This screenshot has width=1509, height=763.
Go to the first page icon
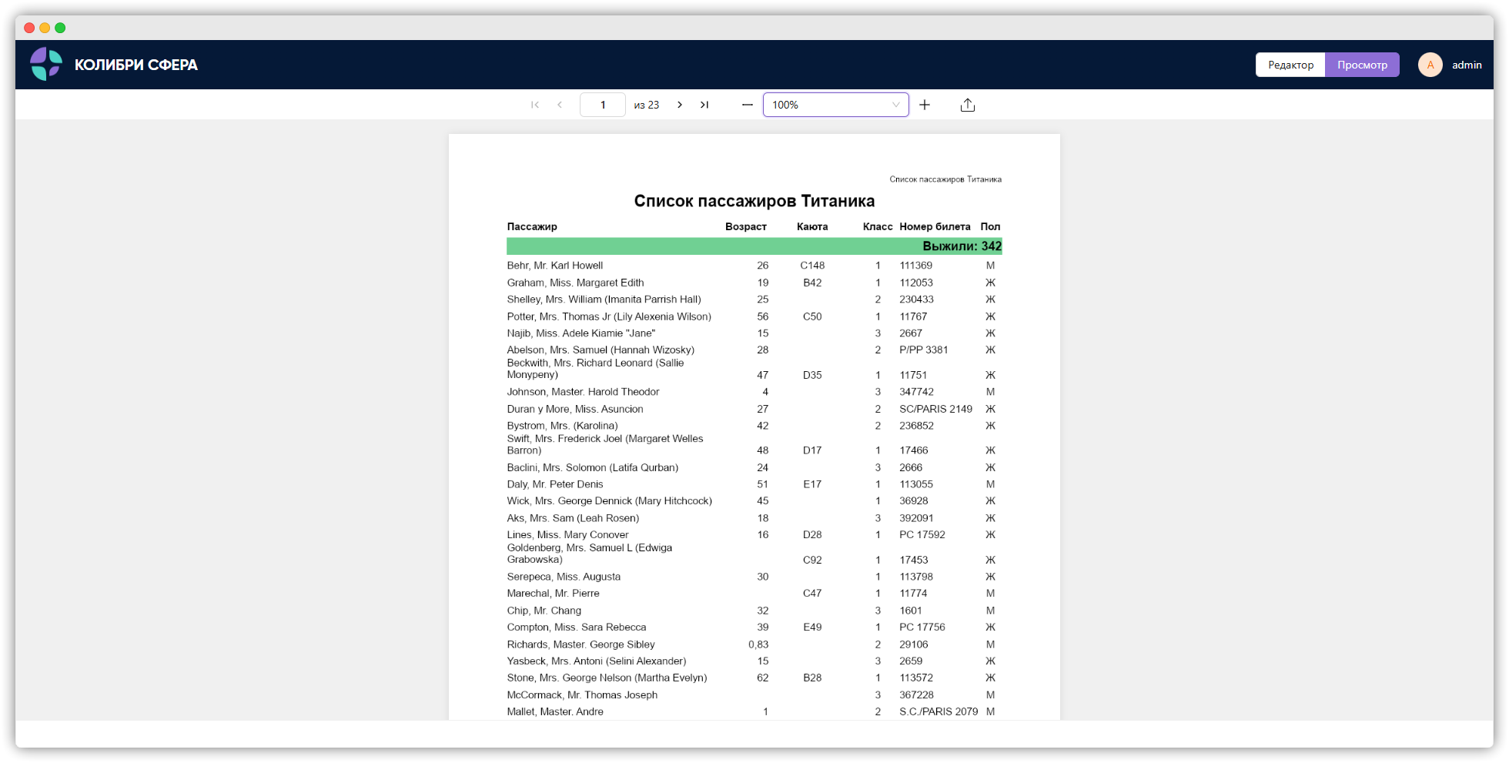(535, 105)
